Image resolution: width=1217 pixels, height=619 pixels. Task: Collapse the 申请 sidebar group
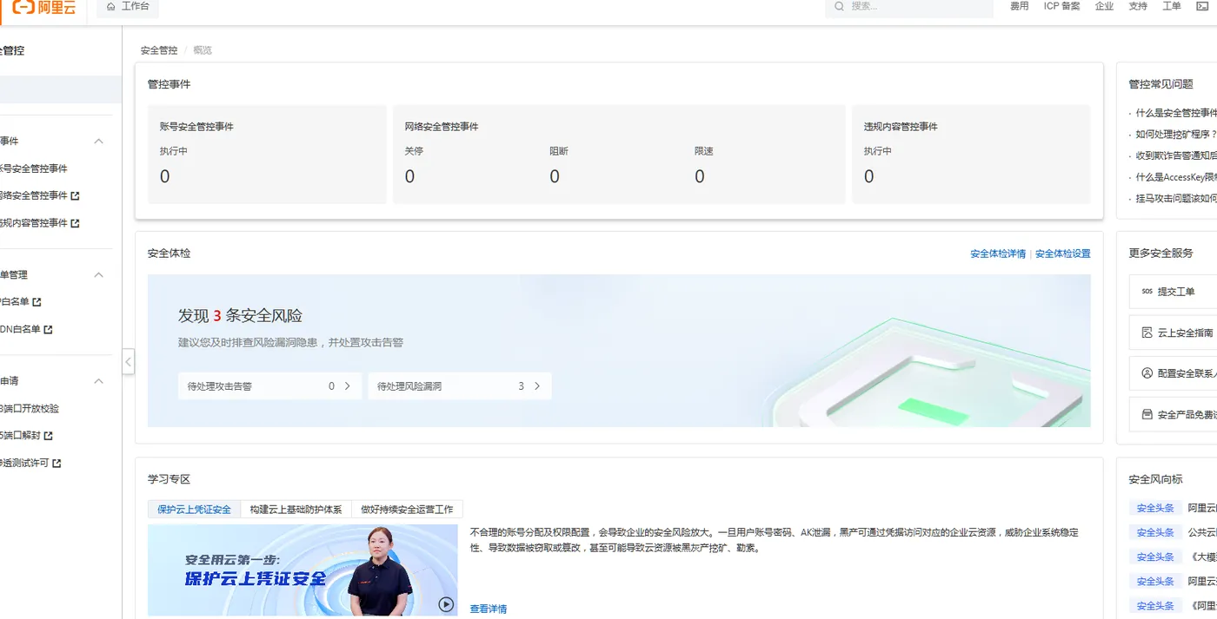pos(99,381)
